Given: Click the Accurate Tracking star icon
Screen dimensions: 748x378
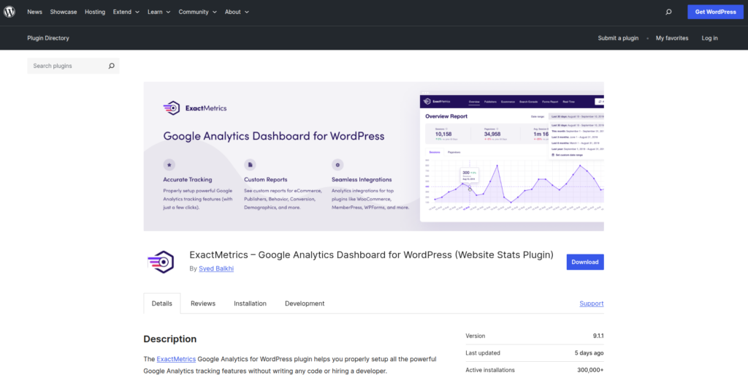Looking at the screenshot, I should tap(169, 165).
